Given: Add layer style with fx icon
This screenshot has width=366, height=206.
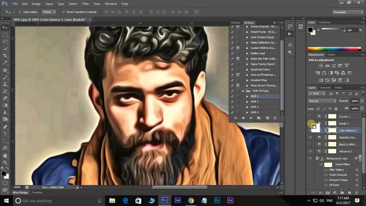Looking at the screenshot, I should (x=321, y=193).
